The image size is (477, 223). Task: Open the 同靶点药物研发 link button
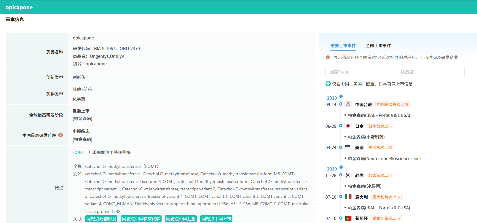tap(101, 219)
